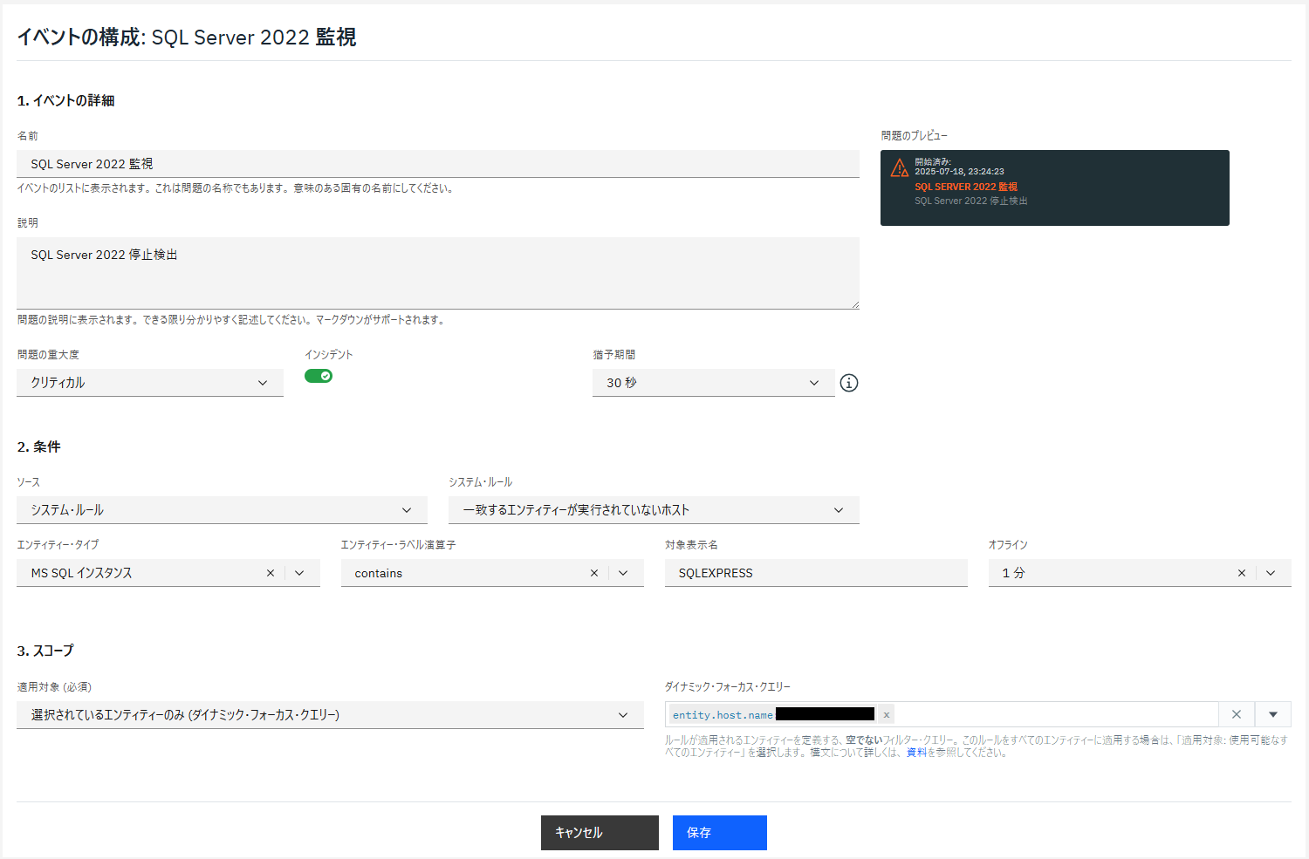The height and width of the screenshot is (859, 1309).
Task: Click the problem preview card
Action: 1055,187
